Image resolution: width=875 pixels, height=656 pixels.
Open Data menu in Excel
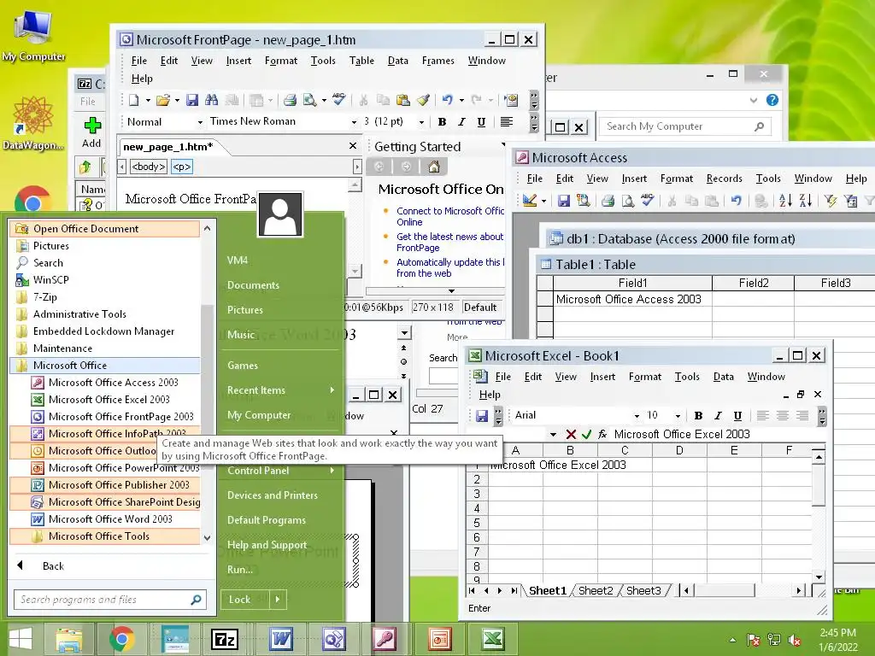[723, 377]
